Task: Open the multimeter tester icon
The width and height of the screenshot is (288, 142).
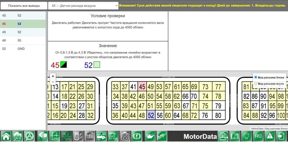Action: (x=78, y=136)
